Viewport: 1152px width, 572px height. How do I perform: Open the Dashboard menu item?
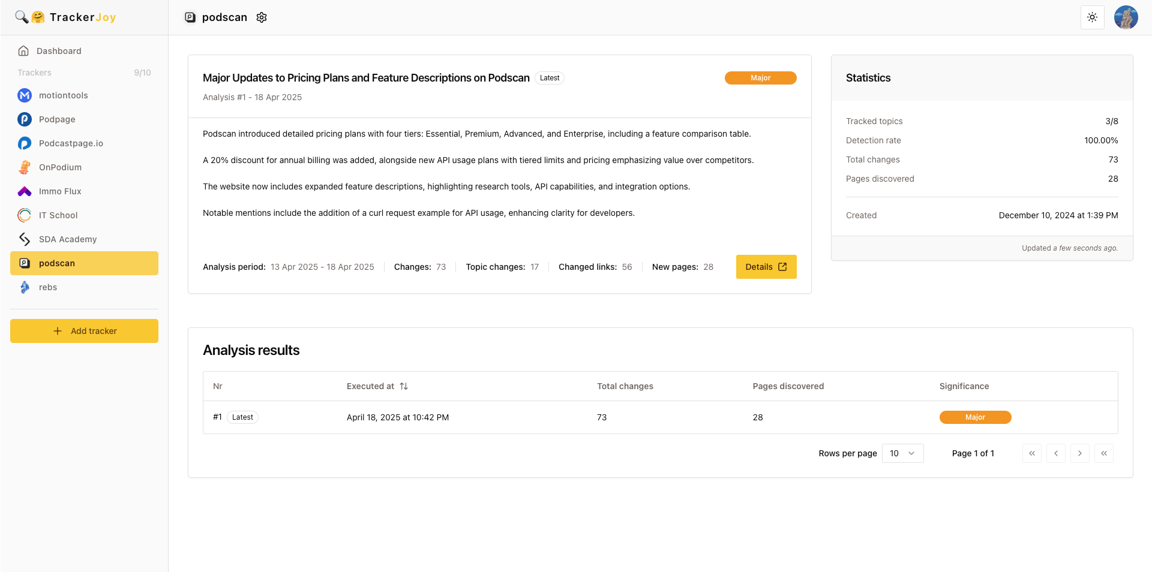click(84, 51)
